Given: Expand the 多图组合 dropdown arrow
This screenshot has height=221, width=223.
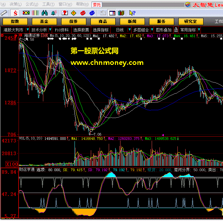Looking at the screenshot, I should 152,30.
